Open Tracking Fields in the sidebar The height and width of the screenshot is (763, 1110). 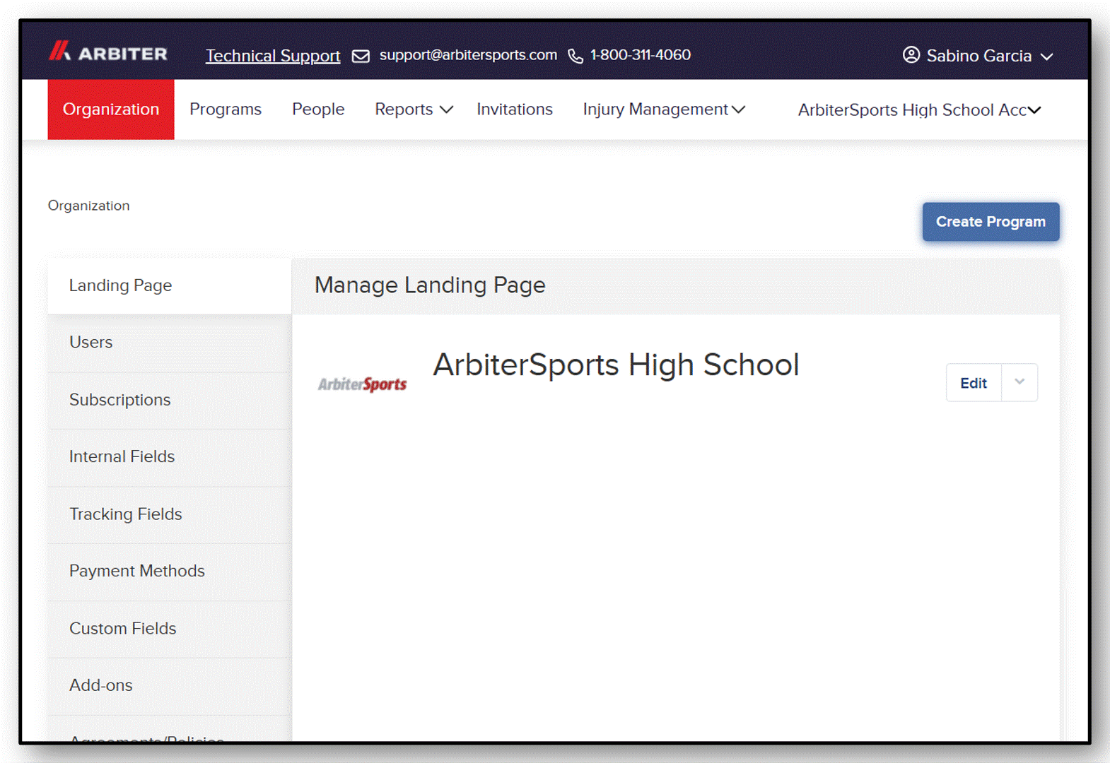(170, 514)
